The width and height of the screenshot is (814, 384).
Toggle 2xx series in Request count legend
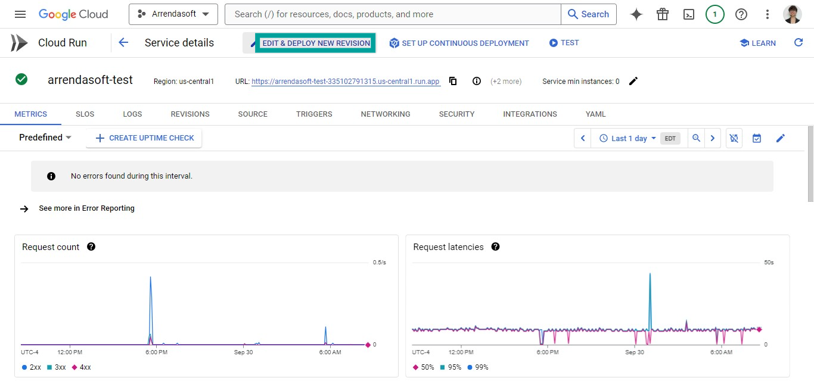(x=32, y=367)
